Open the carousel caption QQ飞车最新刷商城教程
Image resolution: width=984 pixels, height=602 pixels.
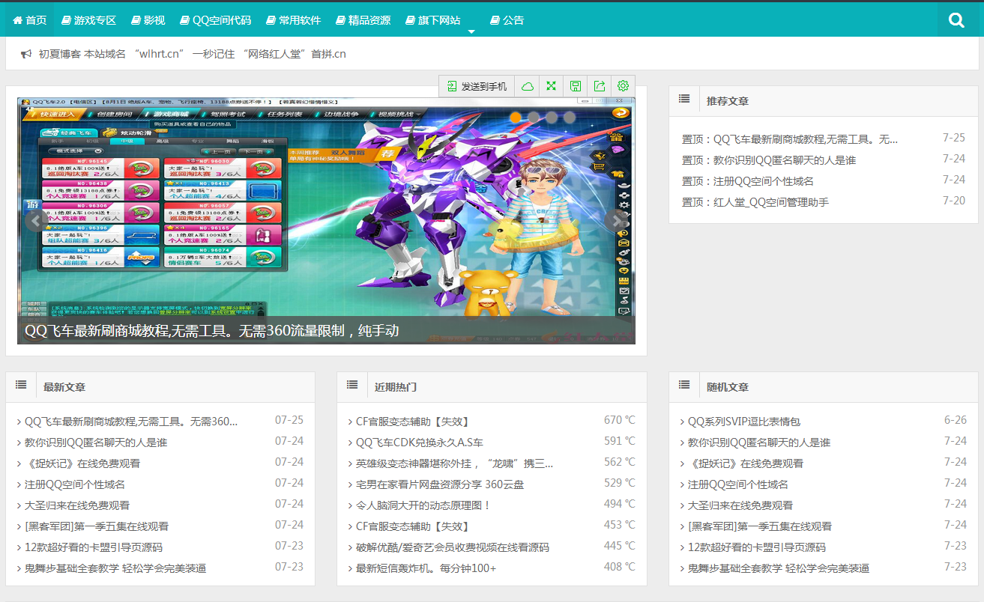[x=211, y=331]
